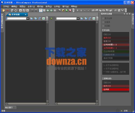This screenshot has height=113, width=135.
Task: Click the left pane horizontal scrollbar track
Action: click(27, 104)
